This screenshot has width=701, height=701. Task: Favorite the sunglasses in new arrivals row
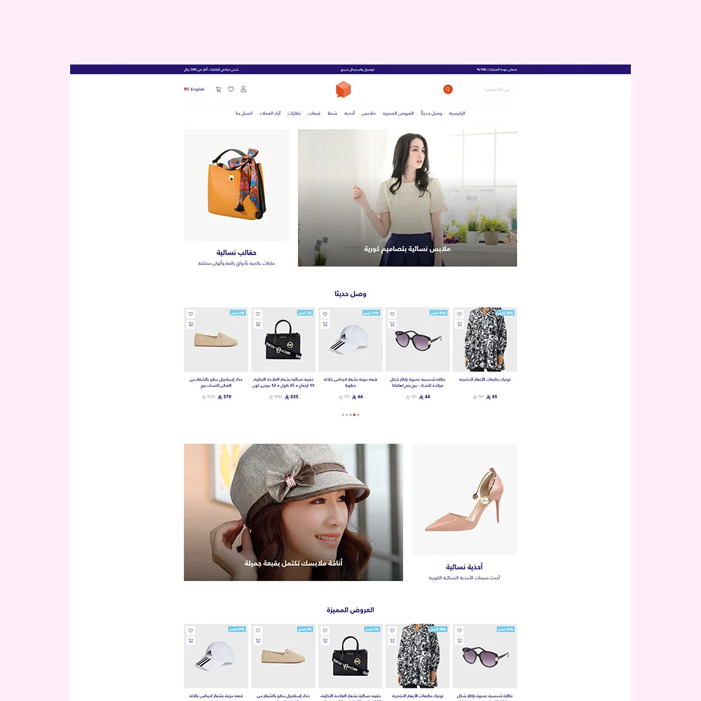[x=392, y=314]
